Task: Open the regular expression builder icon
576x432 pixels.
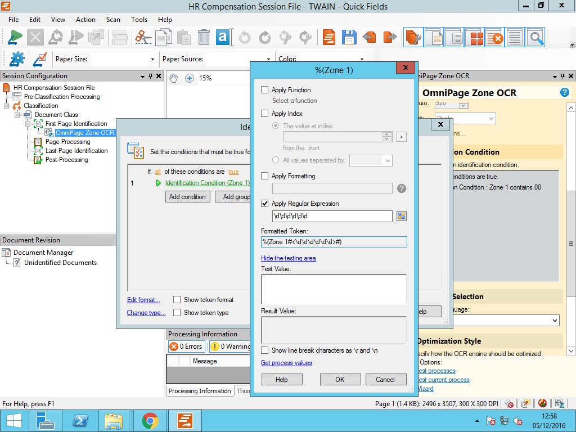Action: click(x=401, y=216)
